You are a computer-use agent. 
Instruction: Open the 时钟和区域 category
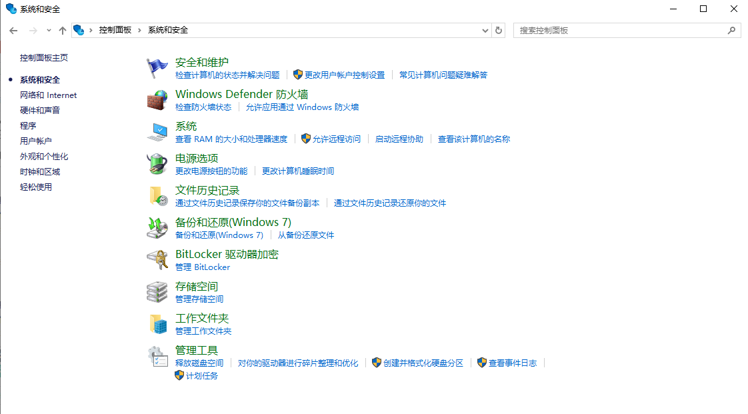tap(40, 172)
